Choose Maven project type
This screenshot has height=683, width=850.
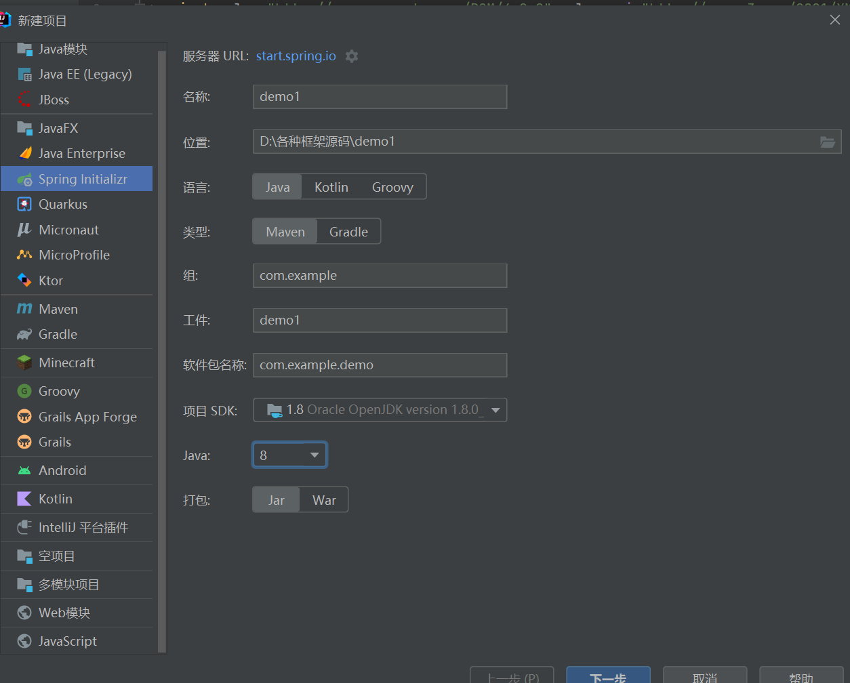(285, 232)
